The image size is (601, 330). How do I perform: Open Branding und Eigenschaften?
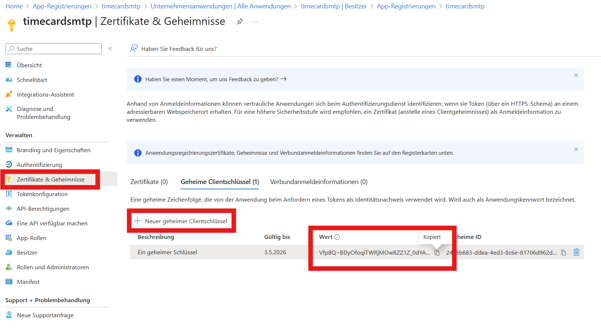click(53, 150)
